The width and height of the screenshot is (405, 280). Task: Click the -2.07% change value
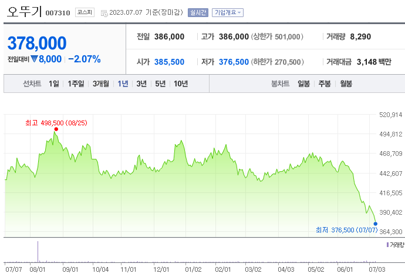(84, 59)
